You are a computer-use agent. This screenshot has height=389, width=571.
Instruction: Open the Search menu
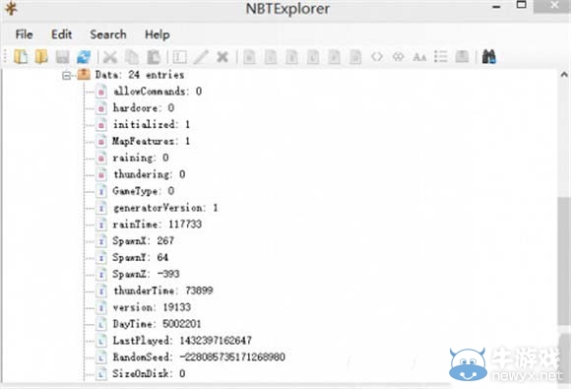pos(108,34)
